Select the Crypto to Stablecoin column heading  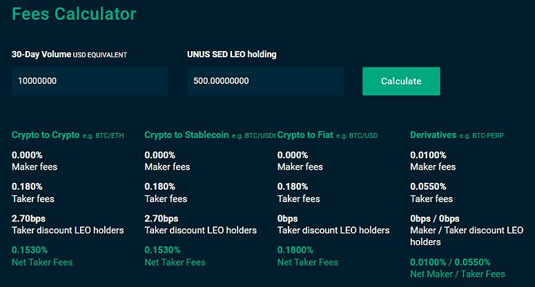click(x=186, y=135)
